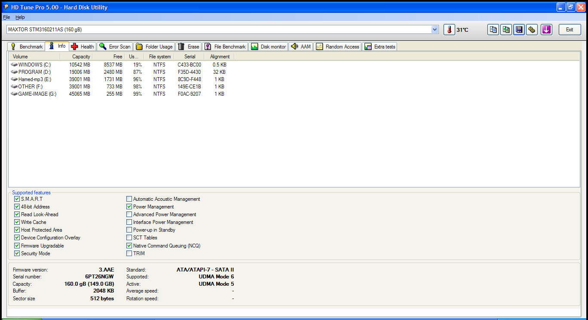The height and width of the screenshot is (320, 588).
Task: Toggle the Firmware Upgradable checkbox
Action: (x=17, y=246)
